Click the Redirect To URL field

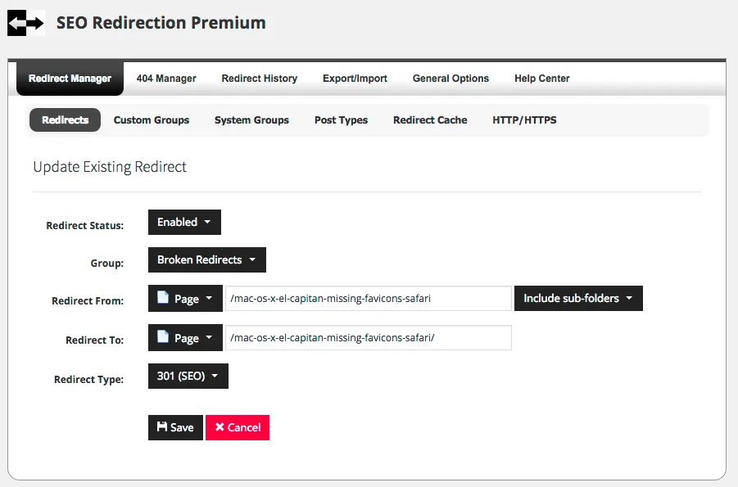(369, 338)
